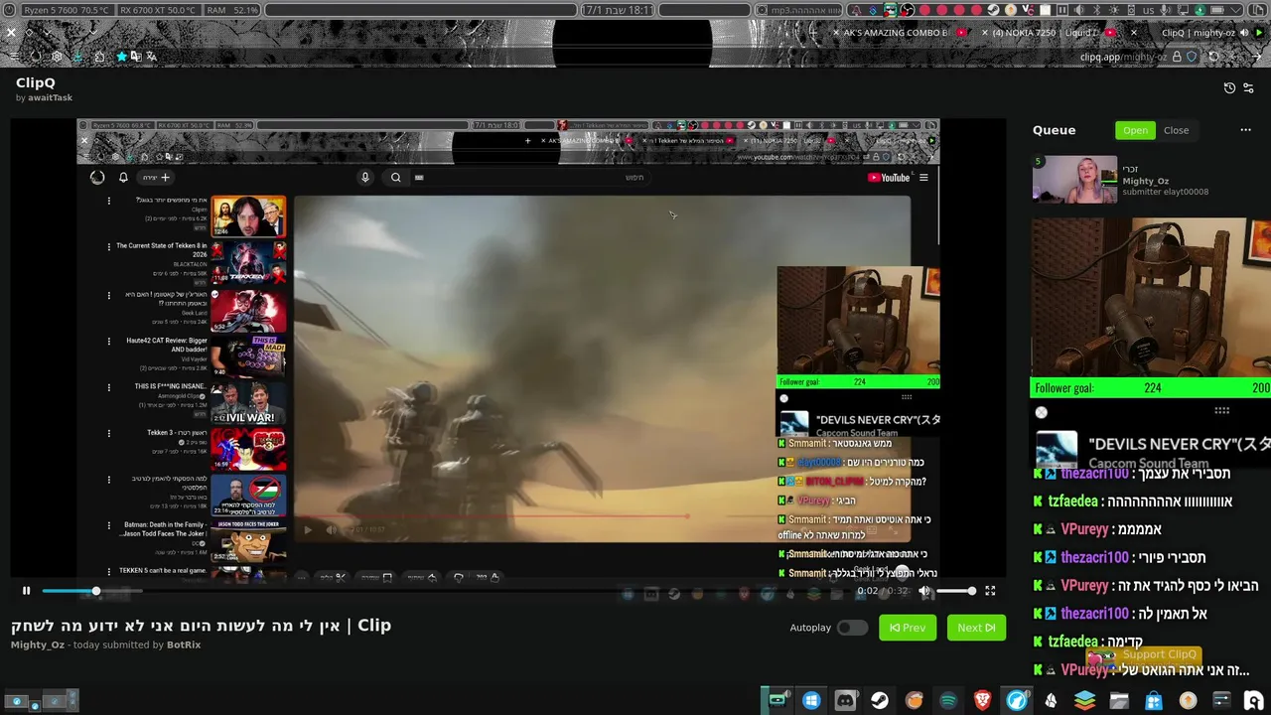The width and height of the screenshot is (1271, 715).
Task: Click the RAM usage widget
Action: [x=232, y=10]
